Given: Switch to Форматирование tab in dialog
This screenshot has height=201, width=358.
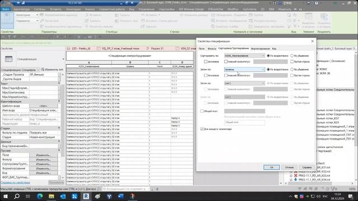Looking at the screenshot, I should click(x=260, y=49).
